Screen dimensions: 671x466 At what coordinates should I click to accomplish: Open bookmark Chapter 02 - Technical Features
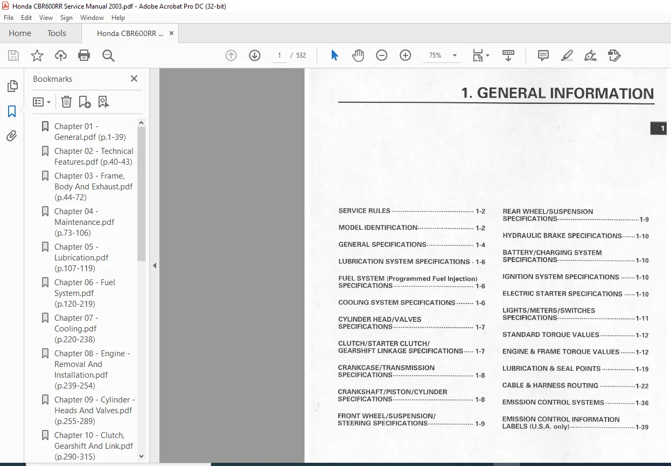click(94, 157)
